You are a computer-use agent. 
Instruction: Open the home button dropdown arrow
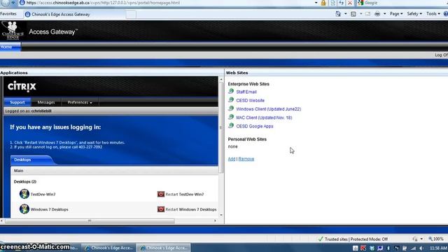coord(345,14)
